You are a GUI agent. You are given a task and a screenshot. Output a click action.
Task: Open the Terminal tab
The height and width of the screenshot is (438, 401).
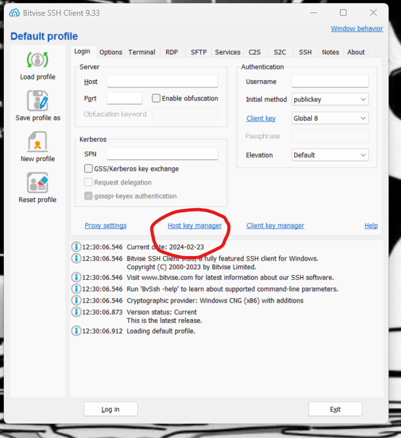[x=142, y=53]
